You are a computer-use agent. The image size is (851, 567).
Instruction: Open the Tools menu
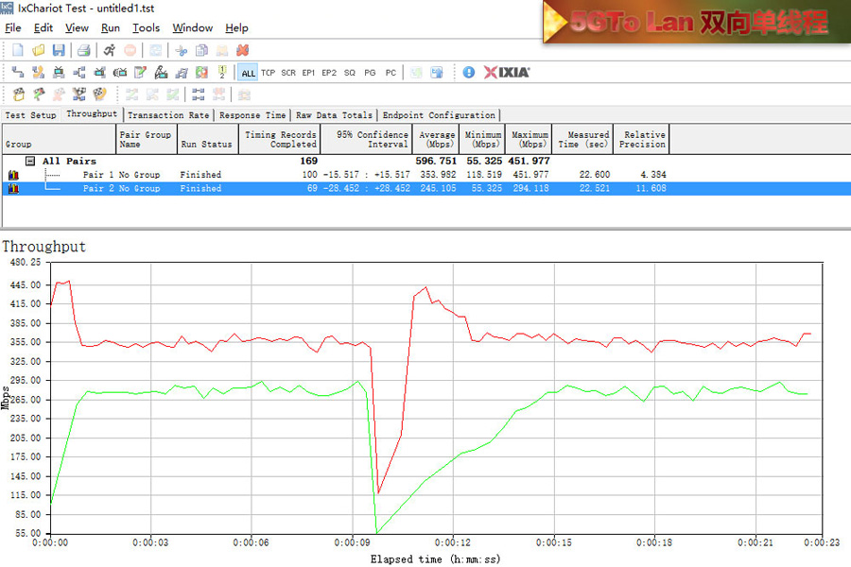pyautogui.click(x=146, y=28)
